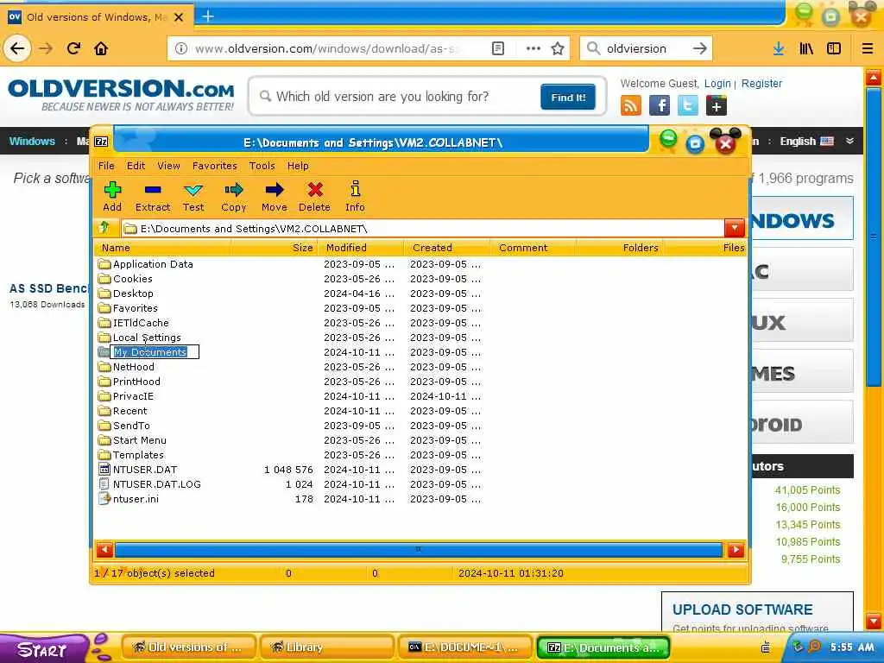
Task: Open a new Firefox tab
Action: click(x=208, y=16)
